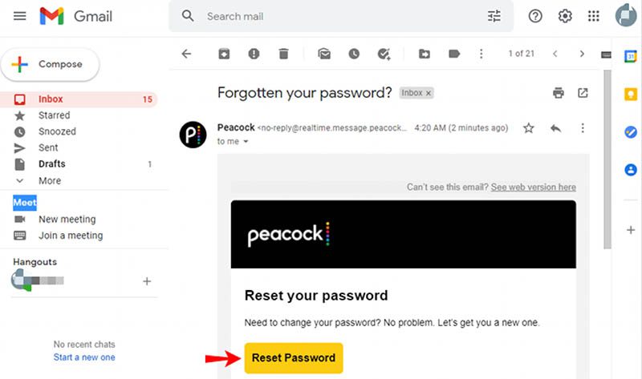Reply using the arrow icon
The height and width of the screenshot is (379, 642).
(x=555, y=128)
